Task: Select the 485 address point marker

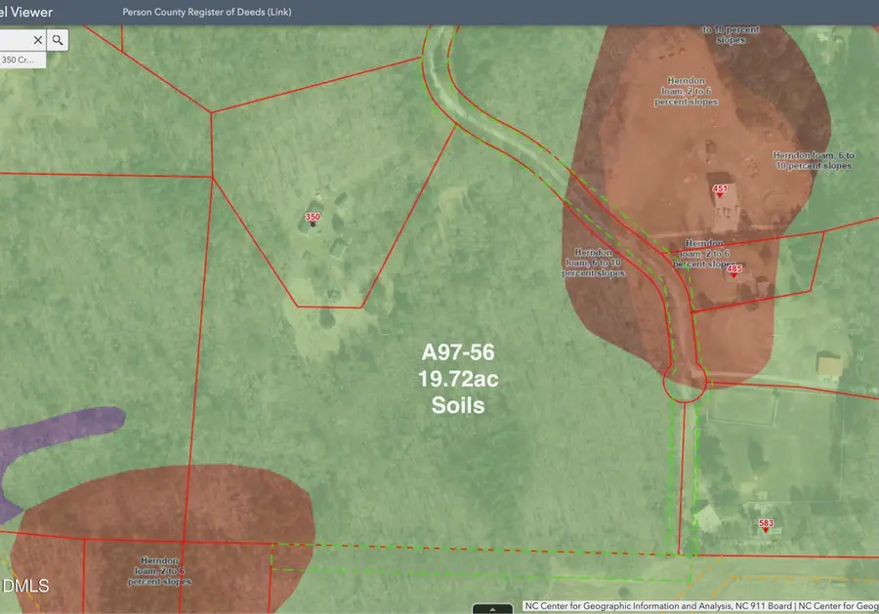Action: pyautogui.click(x=734, y=270)
